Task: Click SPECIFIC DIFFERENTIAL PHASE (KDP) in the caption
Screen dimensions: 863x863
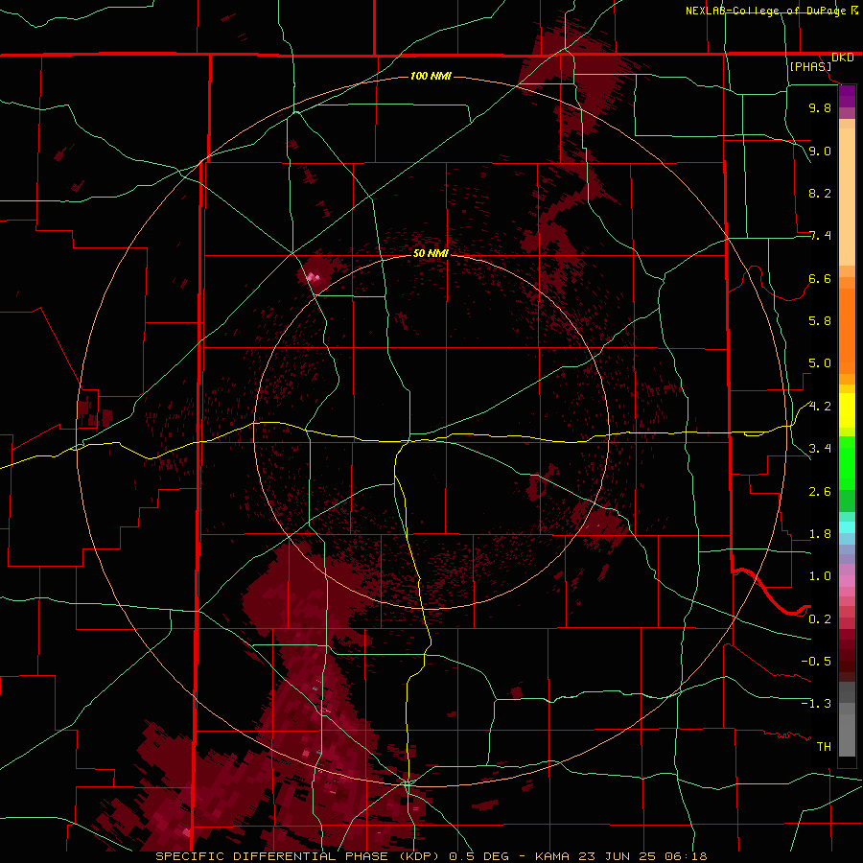Action: [x=299, y=856]
